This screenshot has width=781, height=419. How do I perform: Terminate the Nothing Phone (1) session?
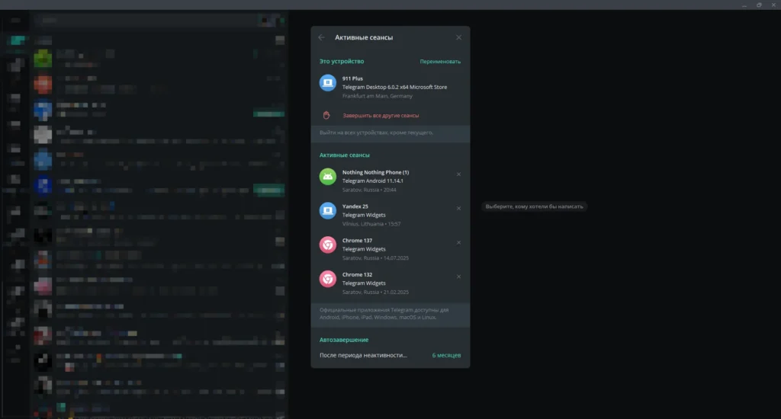[458, 174]
